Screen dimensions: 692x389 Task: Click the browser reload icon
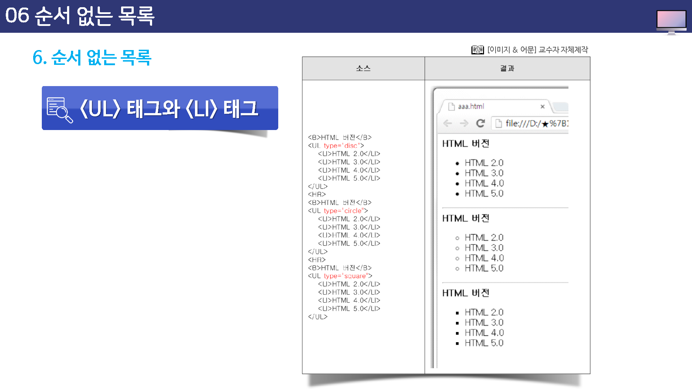(480, 124)
